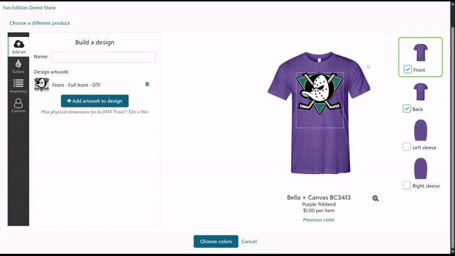Select the Back shirt view thumbnail
Viewport: 455px width, 256px height.
(x=420, y=92)
